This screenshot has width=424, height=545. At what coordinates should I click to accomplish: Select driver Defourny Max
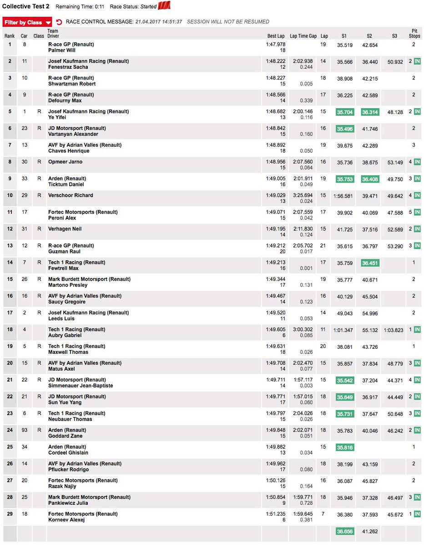(x=65, y=101)
